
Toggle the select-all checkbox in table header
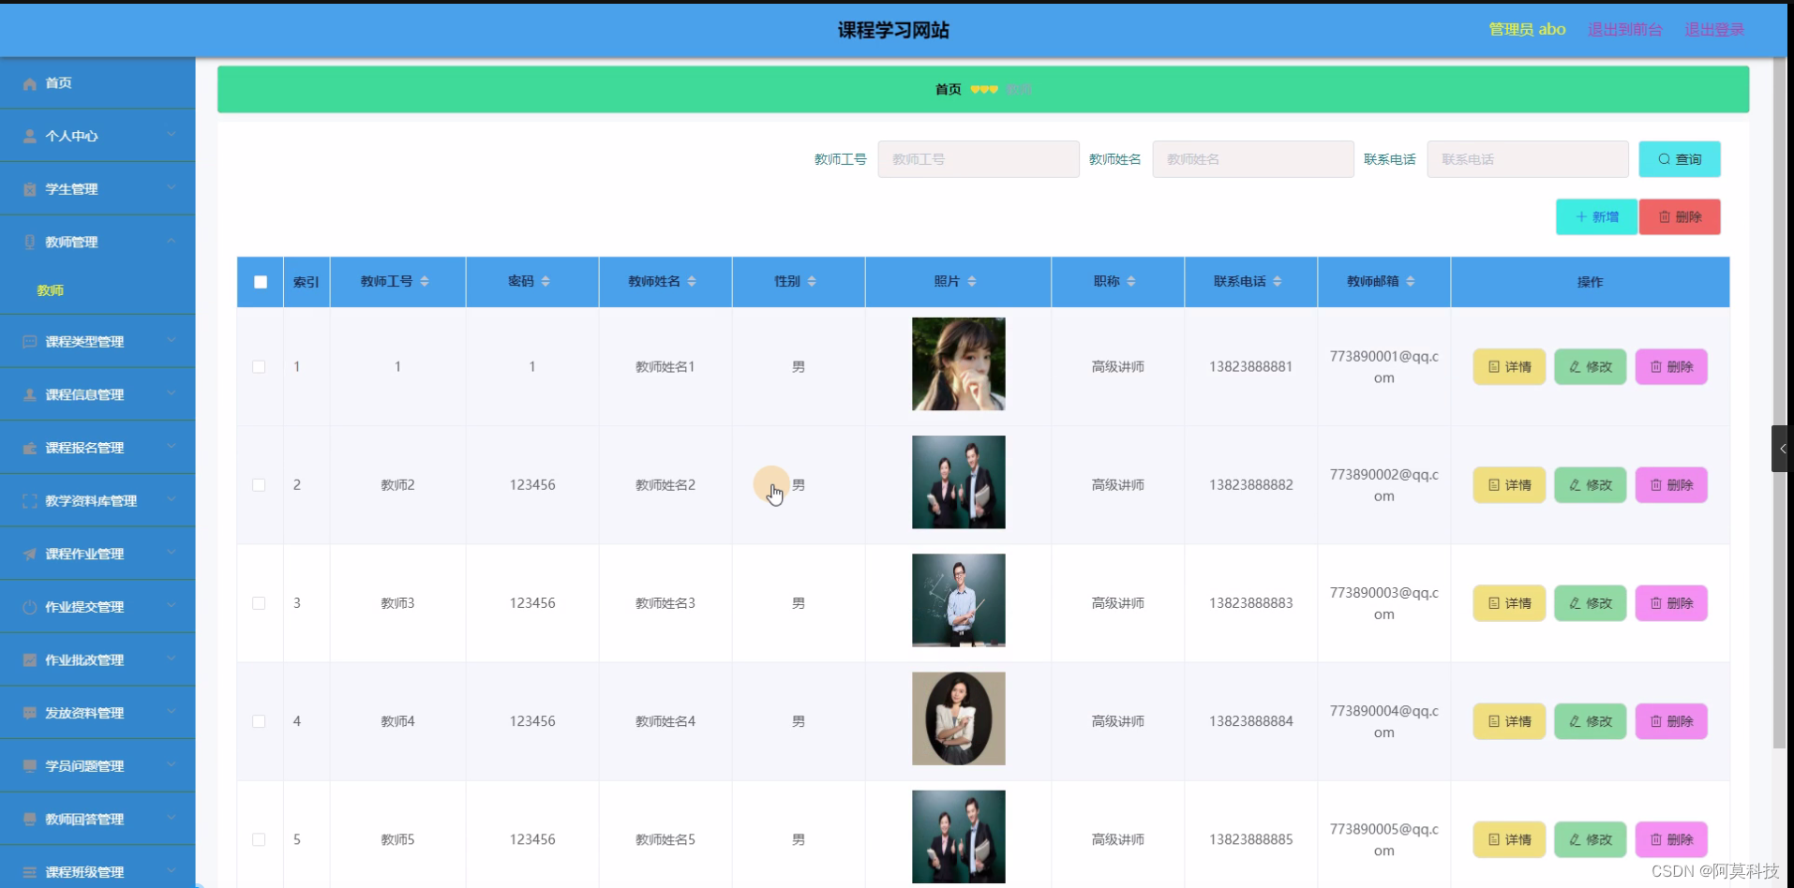260,281
